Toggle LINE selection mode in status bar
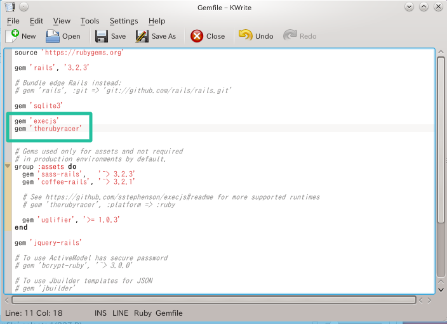The image size is (447, 324). tap(120, 313)
